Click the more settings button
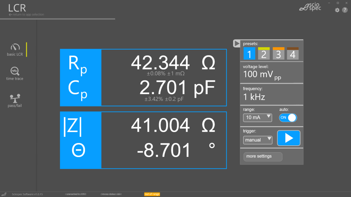This screenshot has width=351, height=197. tap(263, 157)
